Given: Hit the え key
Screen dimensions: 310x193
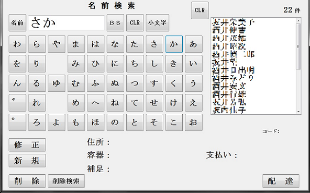Looking at the screenshot, I should [x=194, y=103].
